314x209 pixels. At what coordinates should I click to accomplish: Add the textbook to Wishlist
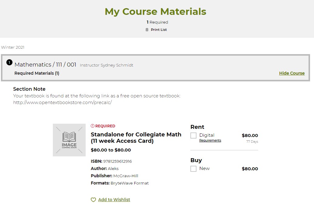pyautogui.click(x=114, y=200)
